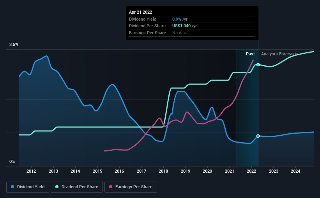Click the 0% y-axis label
Screen dimensions: 320x198
(12, 161)
